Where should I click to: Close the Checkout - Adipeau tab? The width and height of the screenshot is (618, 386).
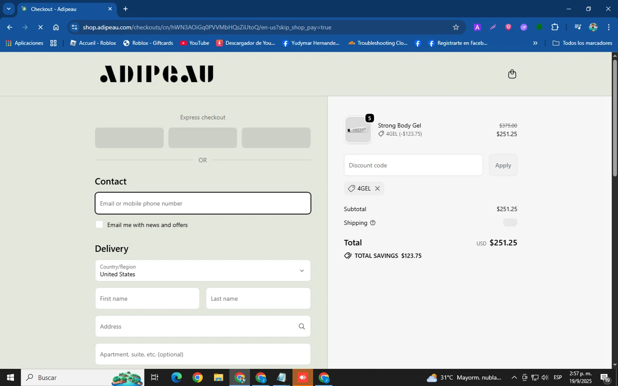[x=110, y=9]
